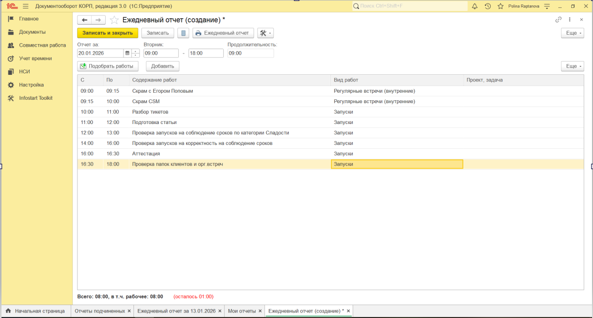Click the start time 09:00 field

tap(160, 53)
